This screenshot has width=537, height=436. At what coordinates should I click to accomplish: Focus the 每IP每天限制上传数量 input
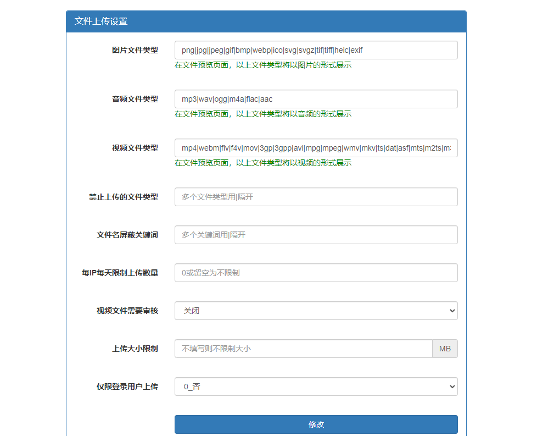click(316, 273)
